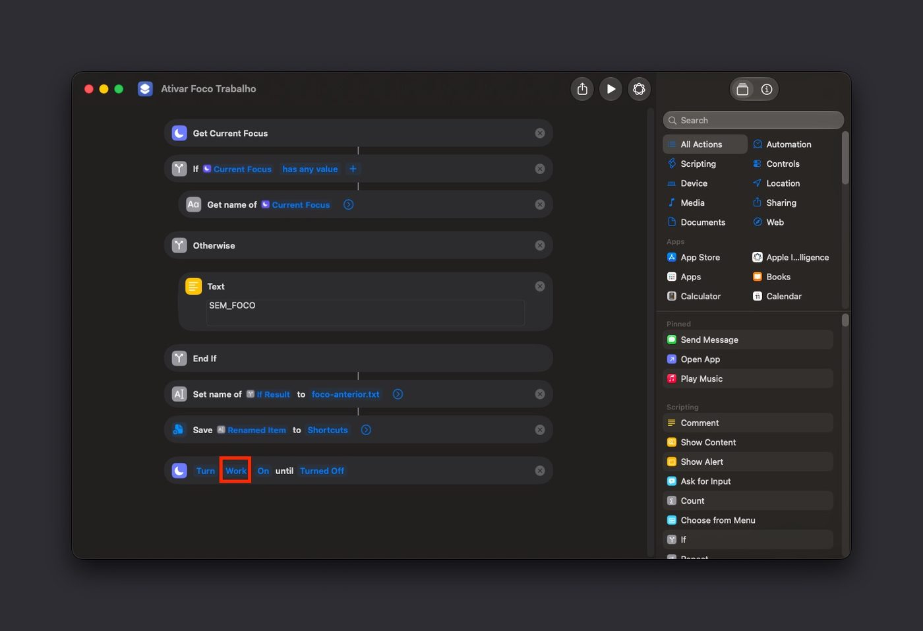Delete the If Current Focus action
This screenshot has width=923, height=631.
pyautogui.click(x=540, y=169)
